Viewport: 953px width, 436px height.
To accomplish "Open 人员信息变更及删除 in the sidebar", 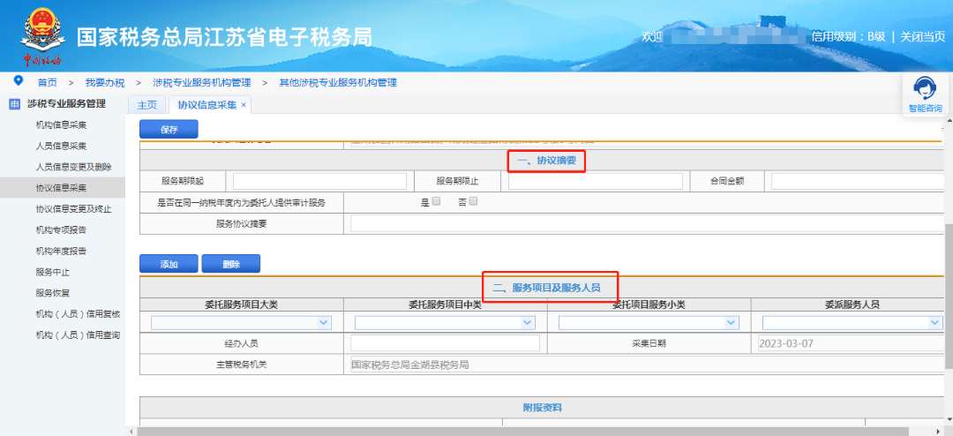I will click(x=73, y=167).
